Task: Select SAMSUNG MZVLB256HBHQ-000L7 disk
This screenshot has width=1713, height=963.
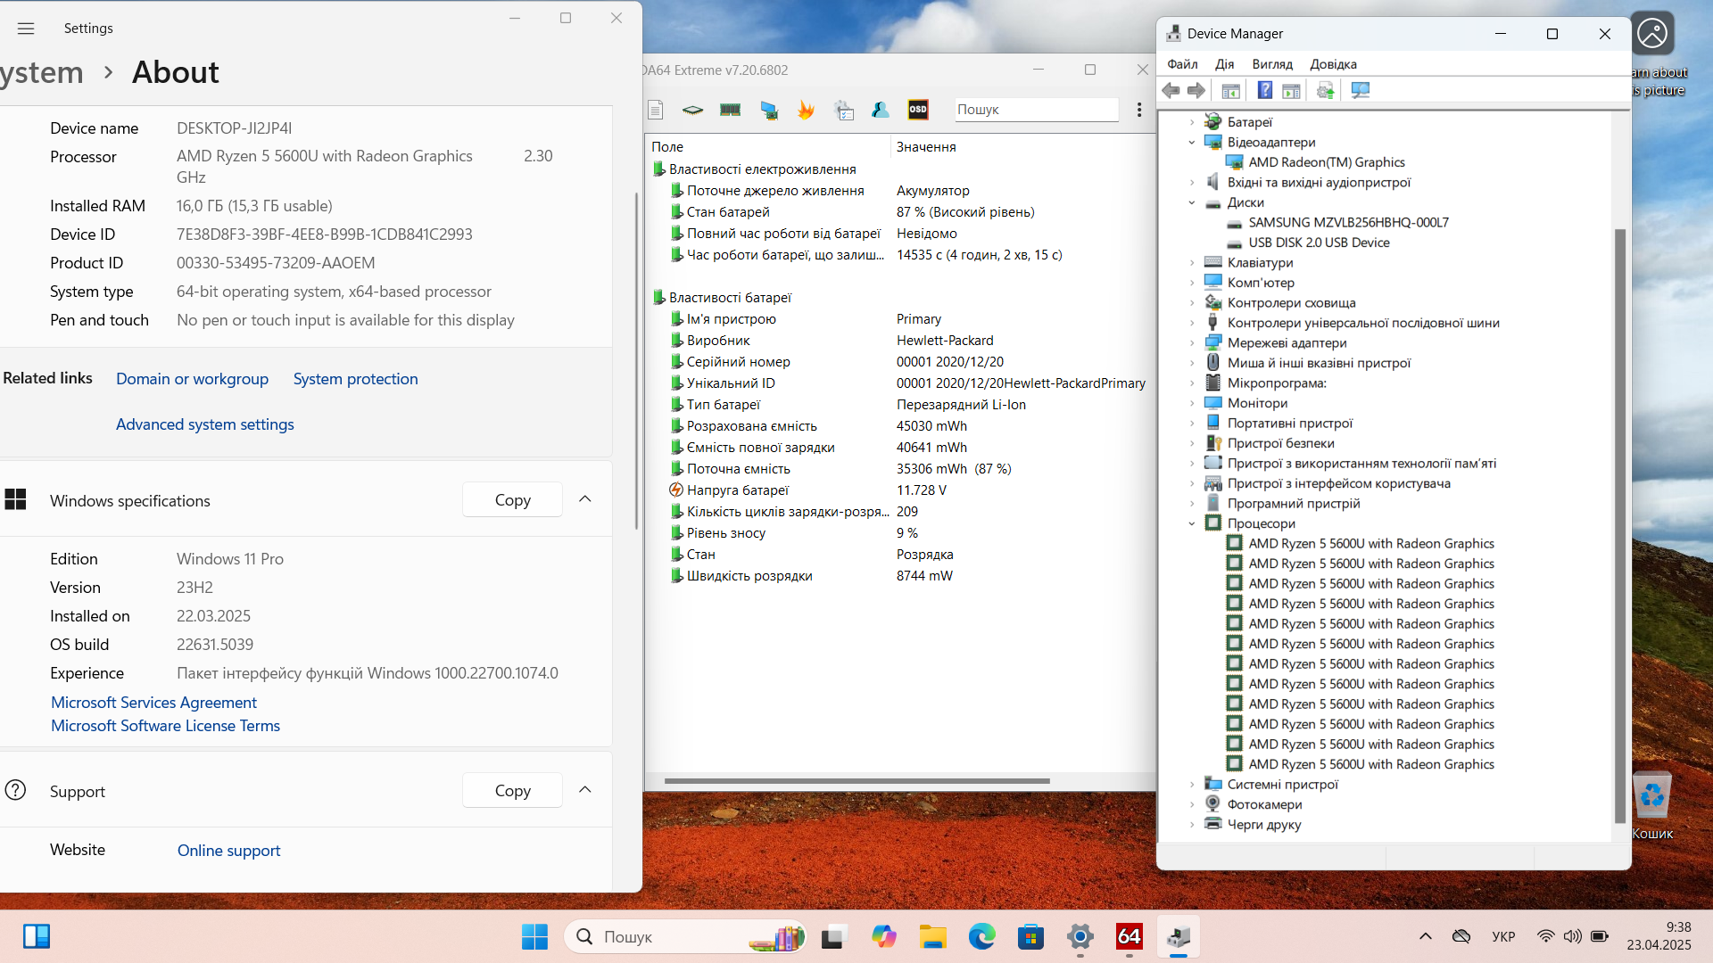Action: point(1348,223)
